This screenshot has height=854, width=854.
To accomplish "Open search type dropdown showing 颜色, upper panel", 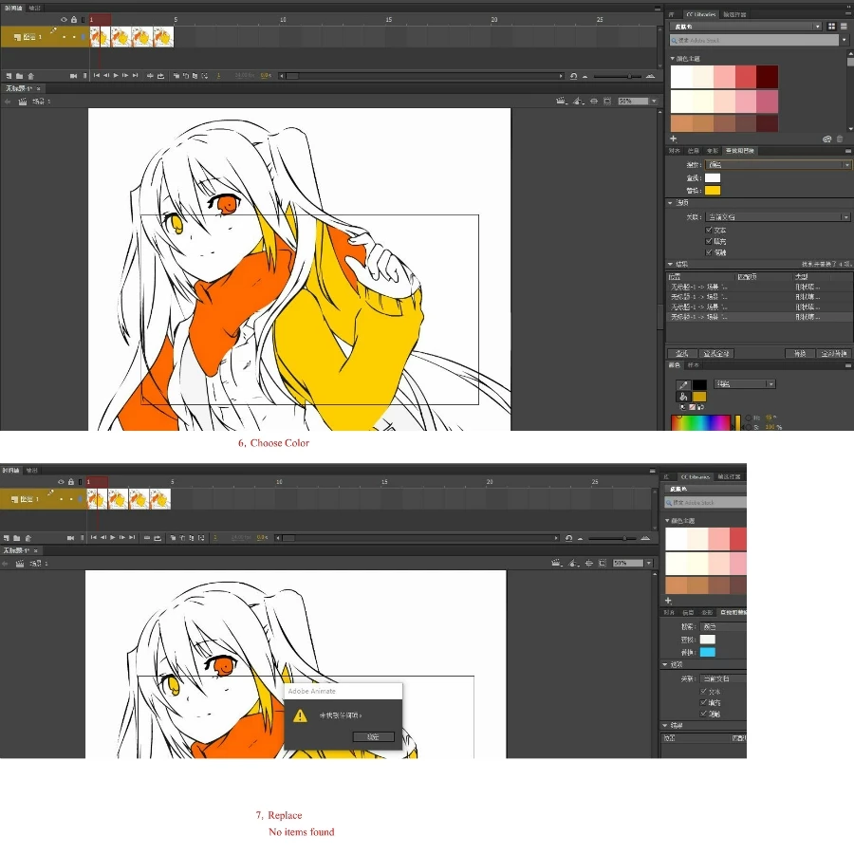I will (x=778, y=164).
